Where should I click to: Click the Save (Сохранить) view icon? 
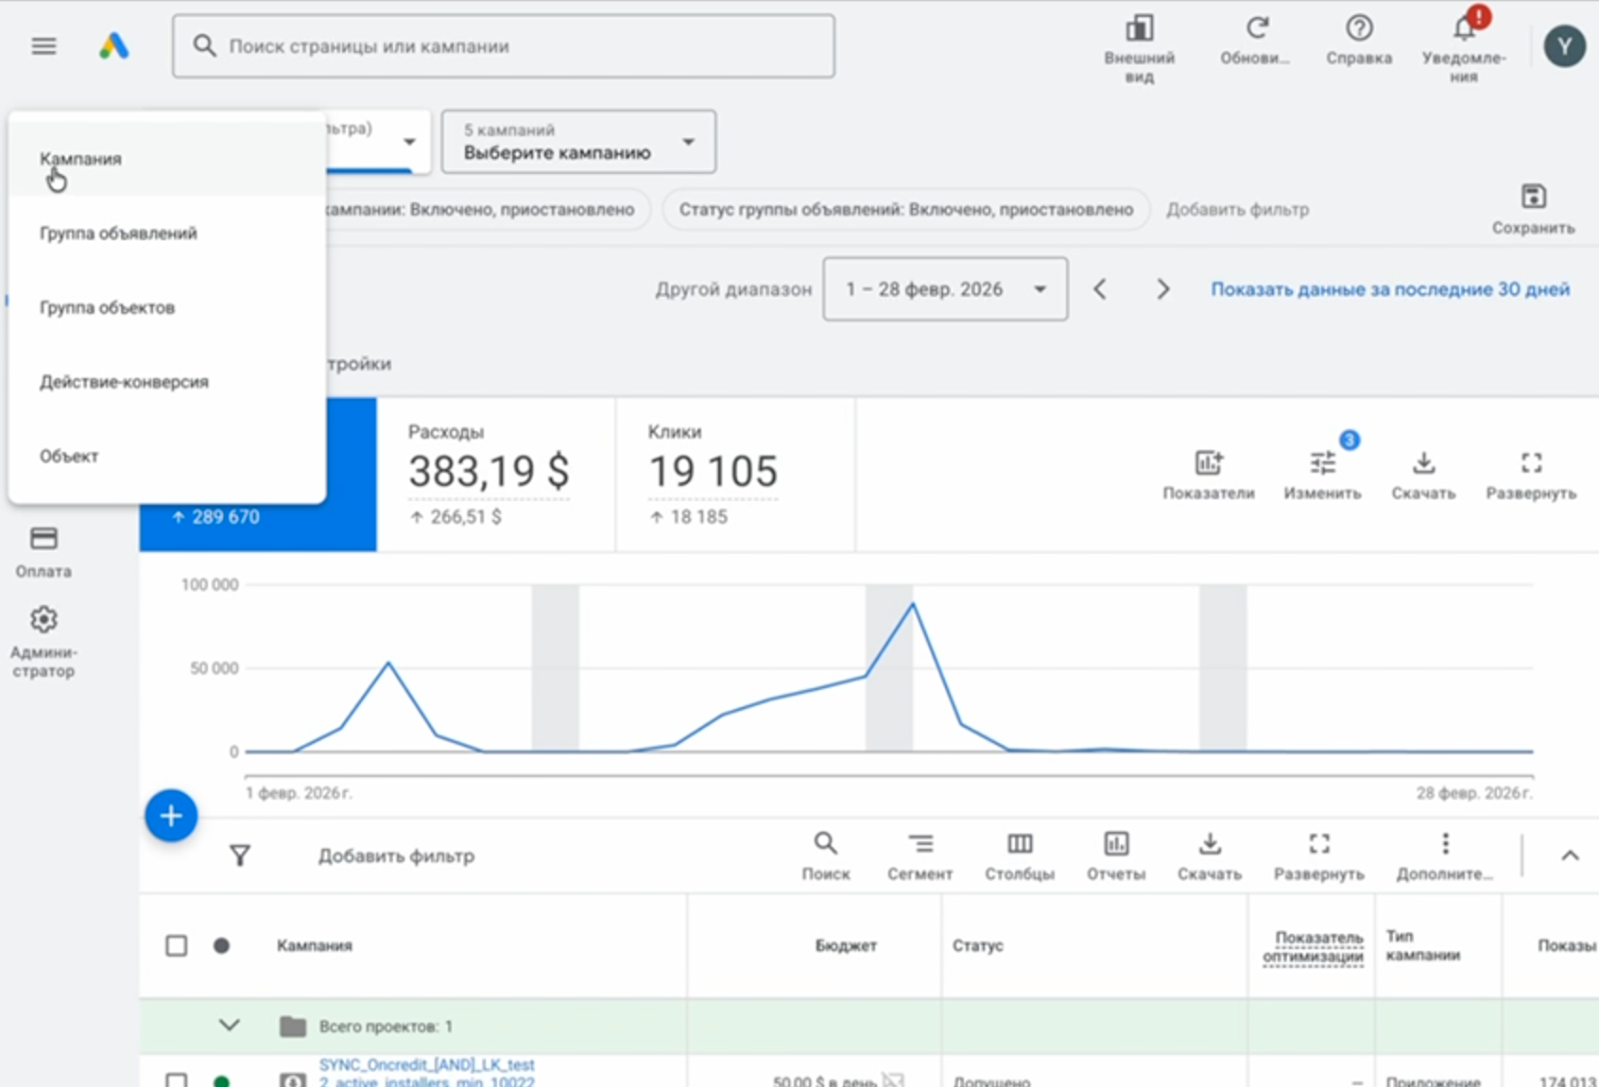tap(1533, 198)
